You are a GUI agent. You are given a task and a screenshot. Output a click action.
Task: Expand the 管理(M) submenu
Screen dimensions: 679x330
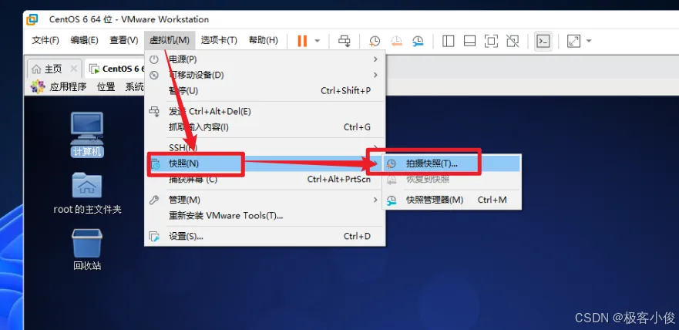(x=264, y=200)
